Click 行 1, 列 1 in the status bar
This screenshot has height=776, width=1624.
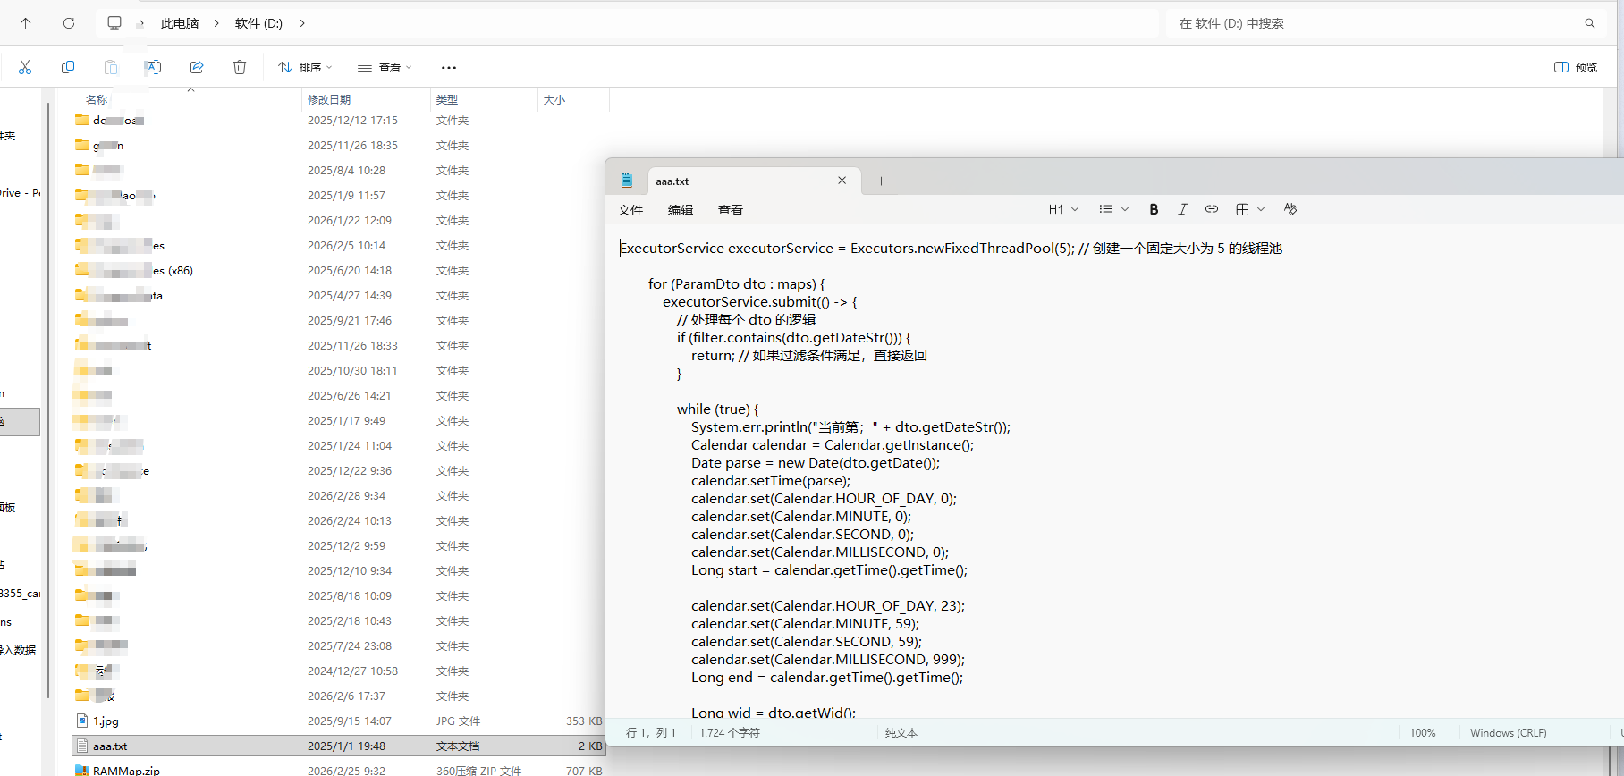coord(651,733)
